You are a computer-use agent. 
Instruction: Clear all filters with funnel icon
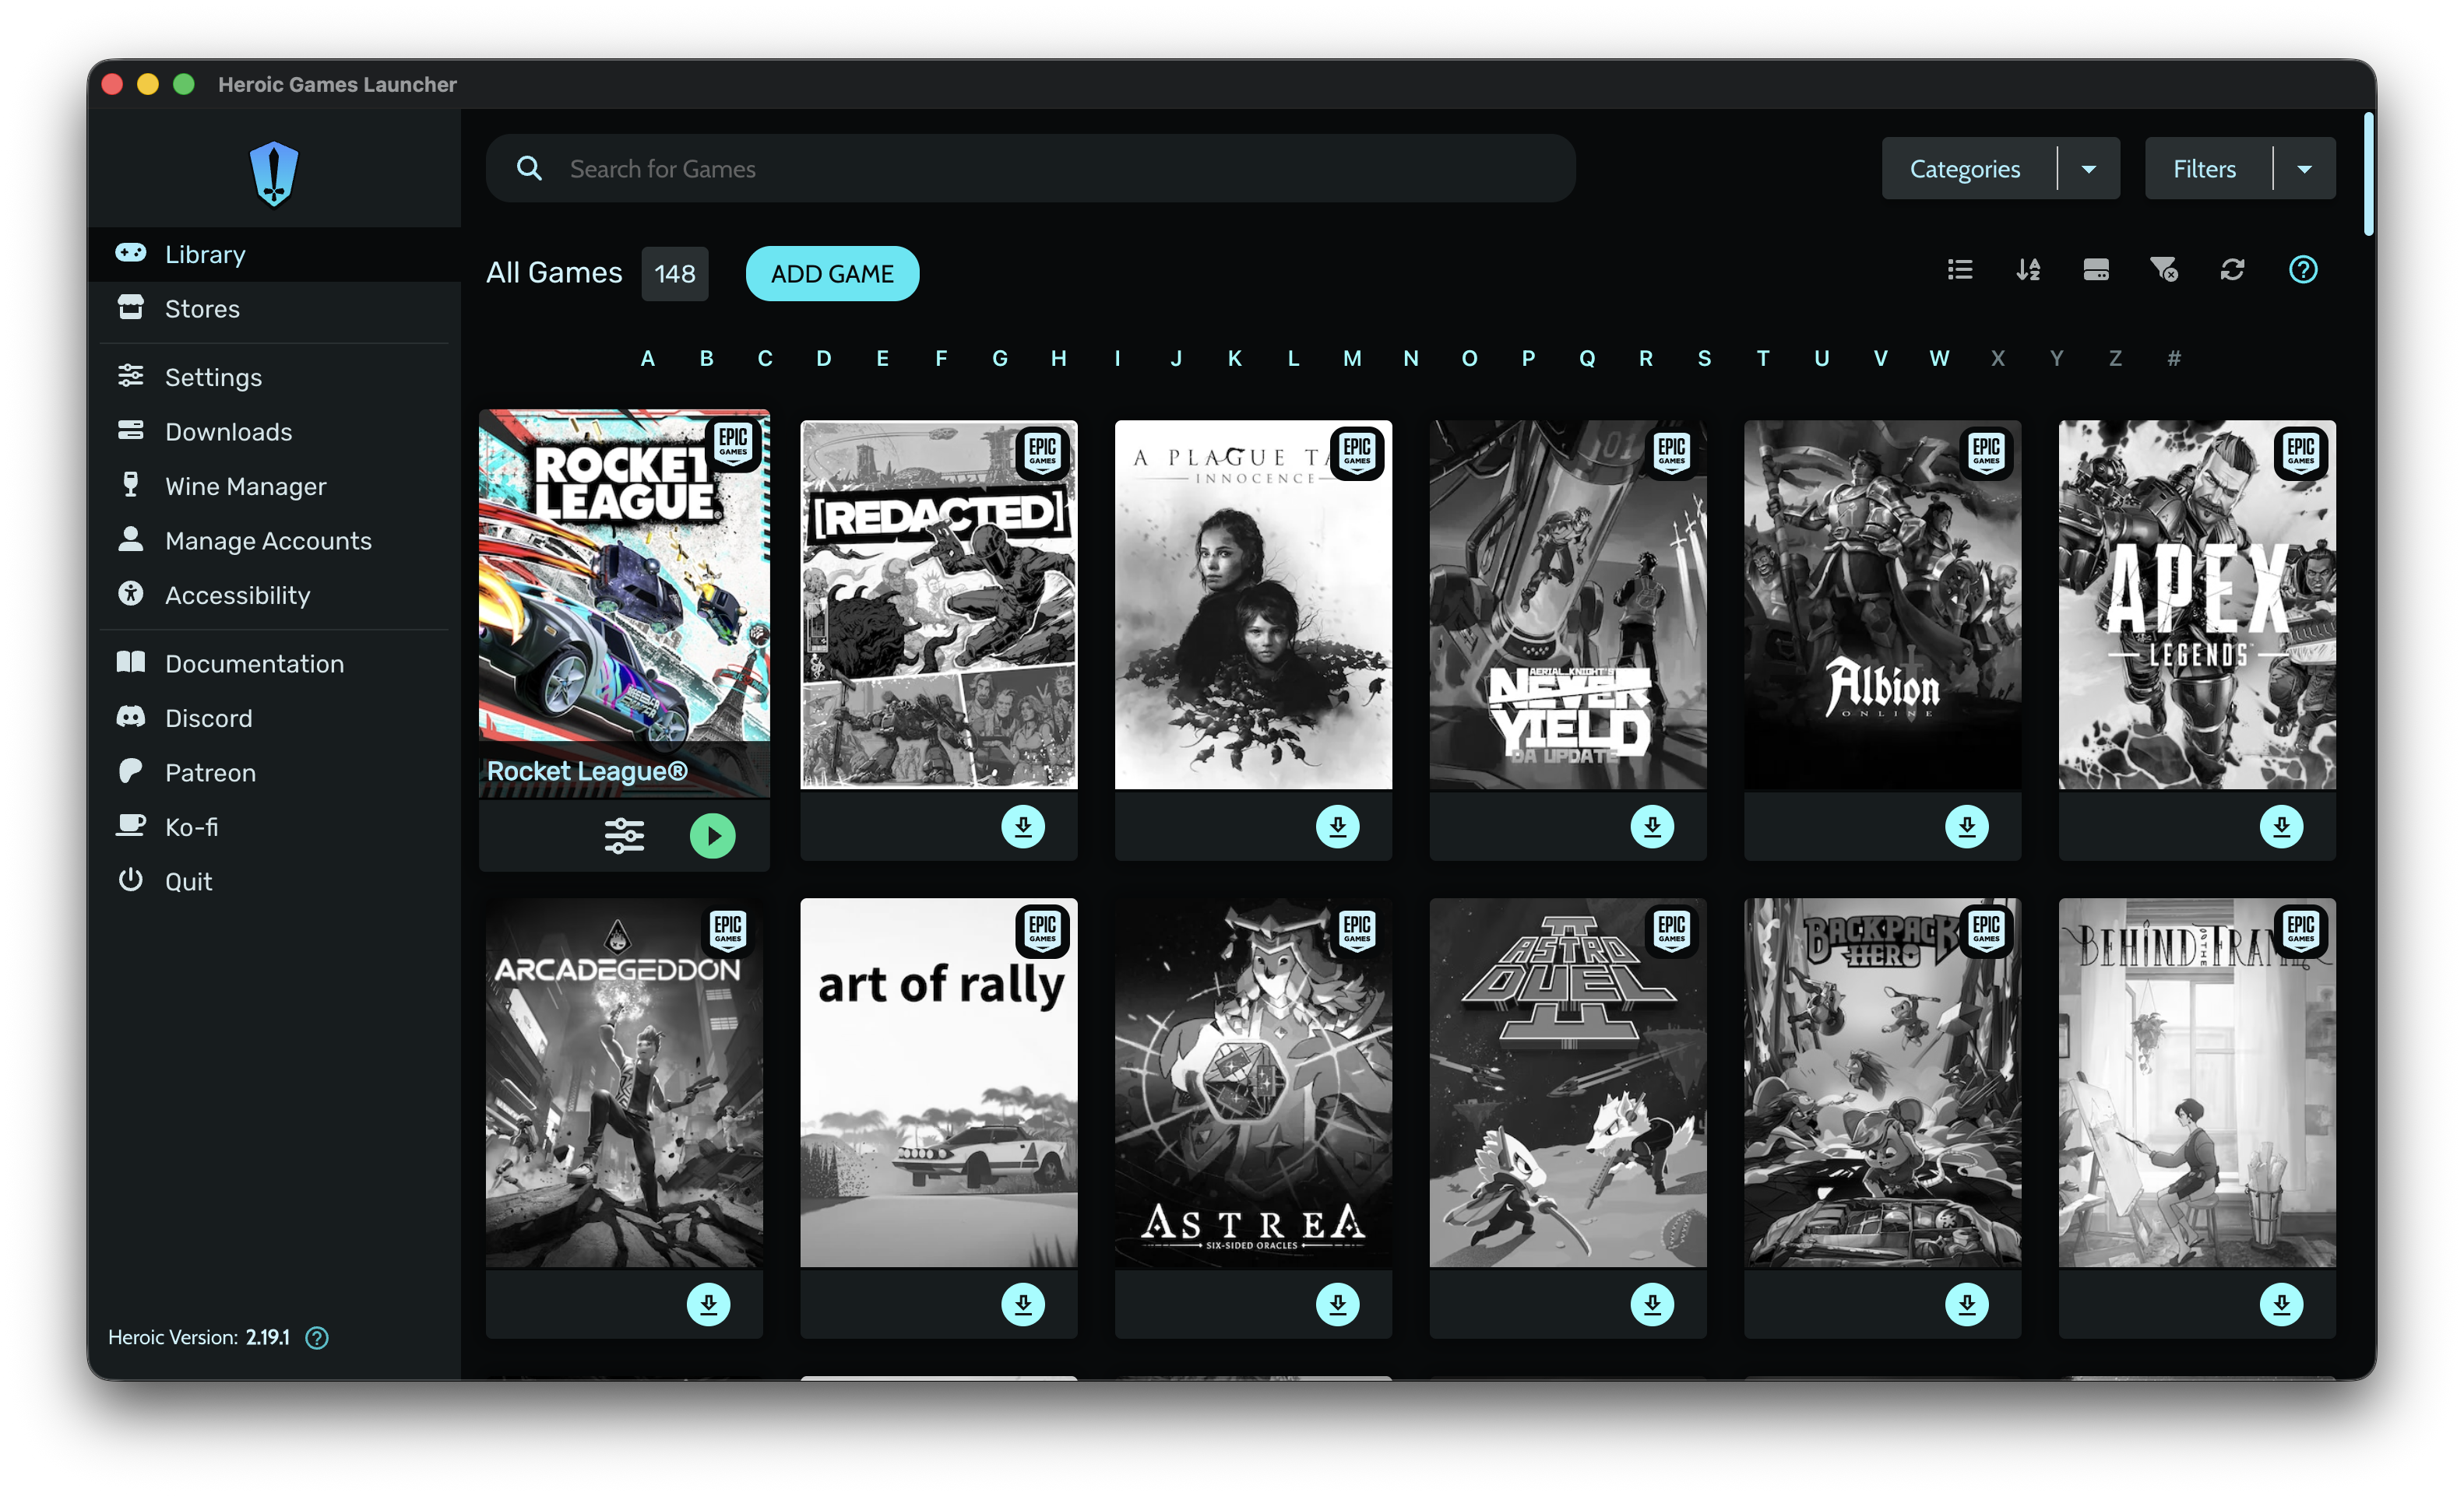pyautogui.click(x=2164, y=270)
